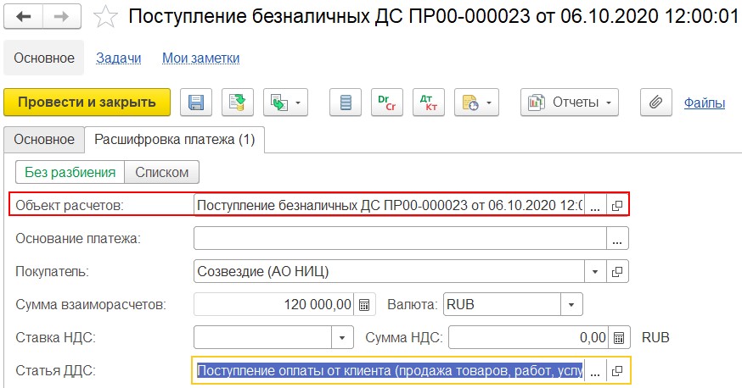Open the ДтКт accounting entries icon
This screenshot has height=388, width=742.
pos(429,103)
